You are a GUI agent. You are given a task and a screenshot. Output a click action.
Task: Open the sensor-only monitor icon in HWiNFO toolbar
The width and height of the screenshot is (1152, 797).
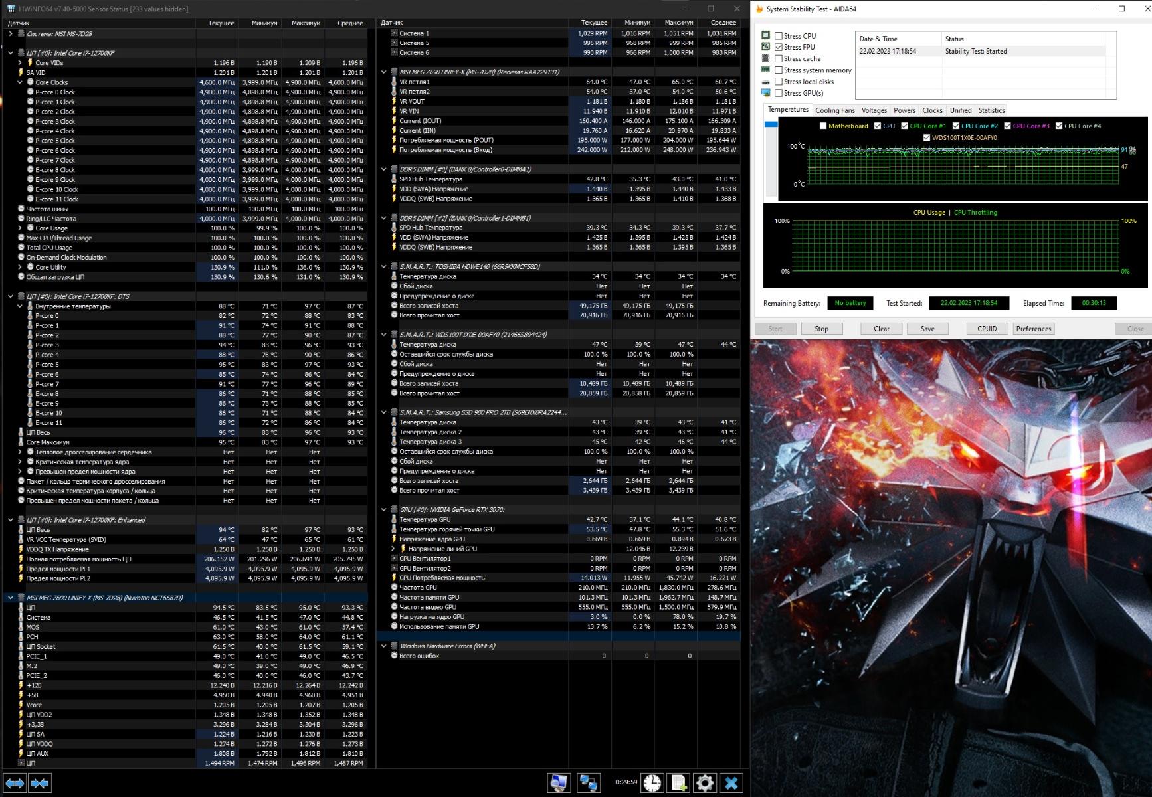coord(559,783)
